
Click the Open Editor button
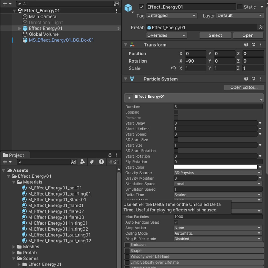tap(243, 87)
